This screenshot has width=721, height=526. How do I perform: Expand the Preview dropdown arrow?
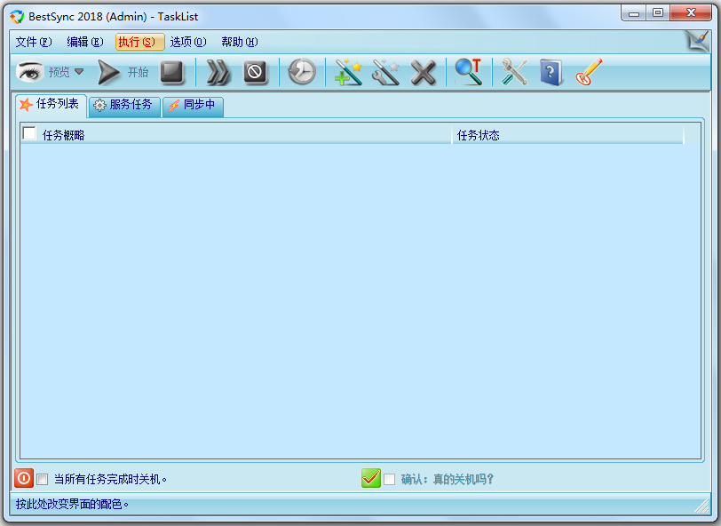click(79, 72)
